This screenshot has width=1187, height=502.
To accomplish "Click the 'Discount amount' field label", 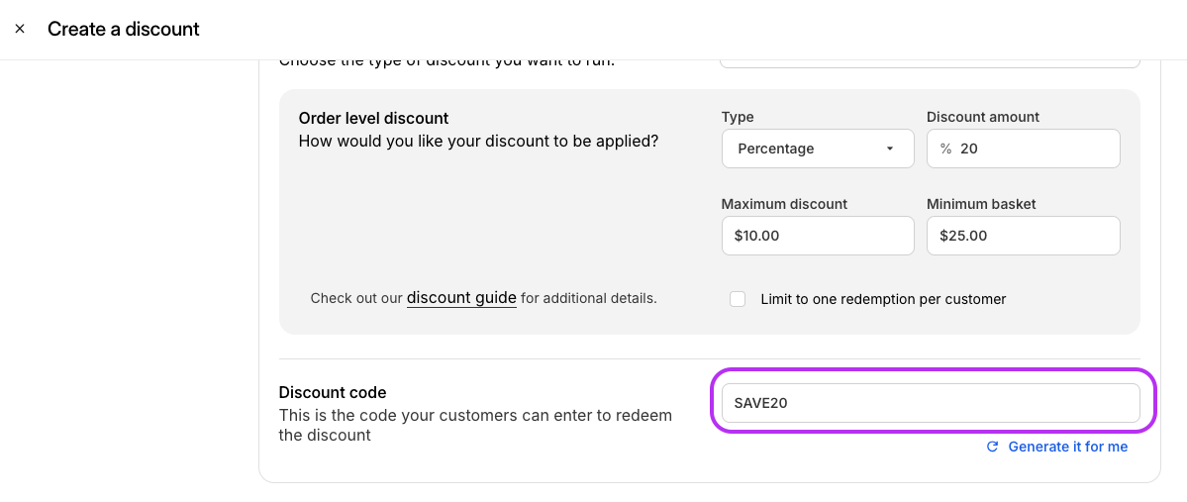I will coord(983,117).
